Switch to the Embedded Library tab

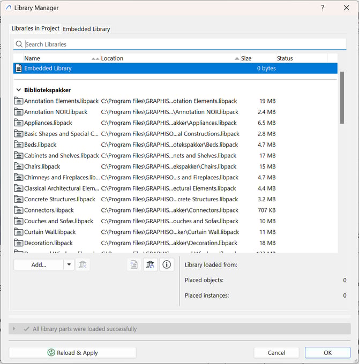tap(86, 29)
